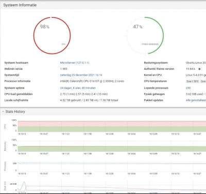
Task: Click the Systeem Informatie panel header
Action: click(103, 5)
